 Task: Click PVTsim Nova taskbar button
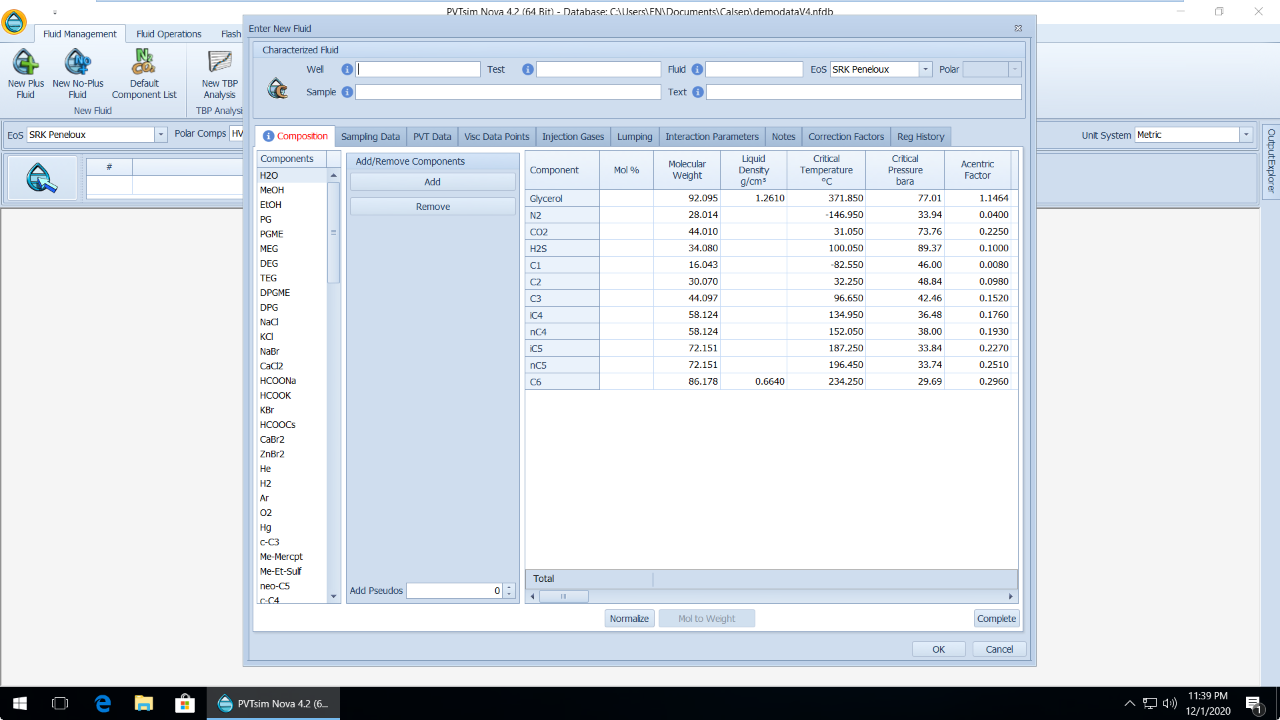pyautogui.click(x=273, y=703)
